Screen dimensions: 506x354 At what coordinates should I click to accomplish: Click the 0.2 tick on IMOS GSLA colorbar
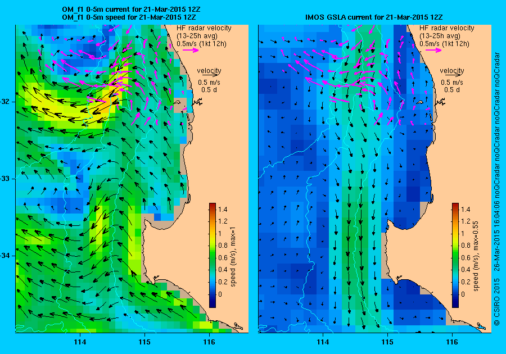(466, 282)
